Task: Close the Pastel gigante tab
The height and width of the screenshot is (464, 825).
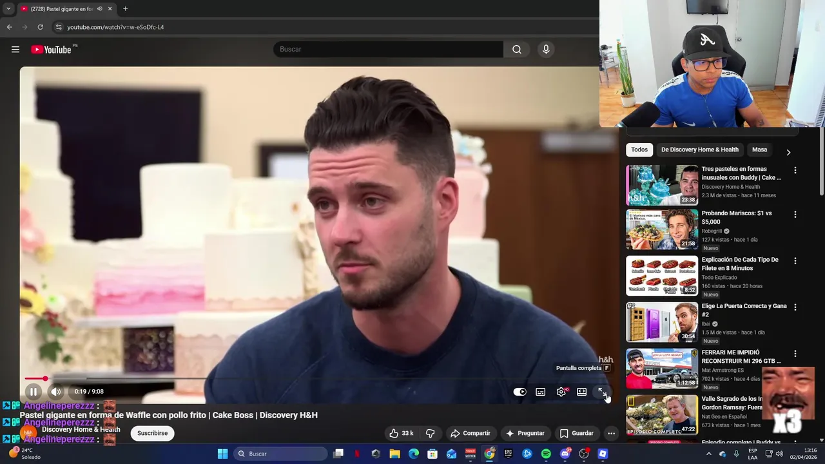Action: coord(110,9)
